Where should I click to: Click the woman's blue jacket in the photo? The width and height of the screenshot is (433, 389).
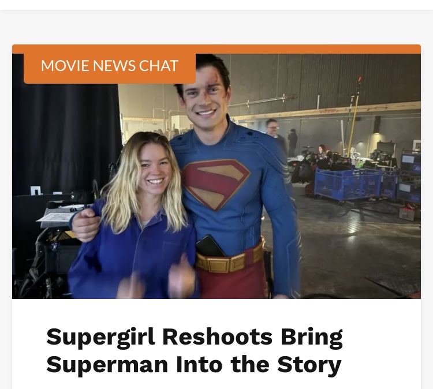coord(130,257)
